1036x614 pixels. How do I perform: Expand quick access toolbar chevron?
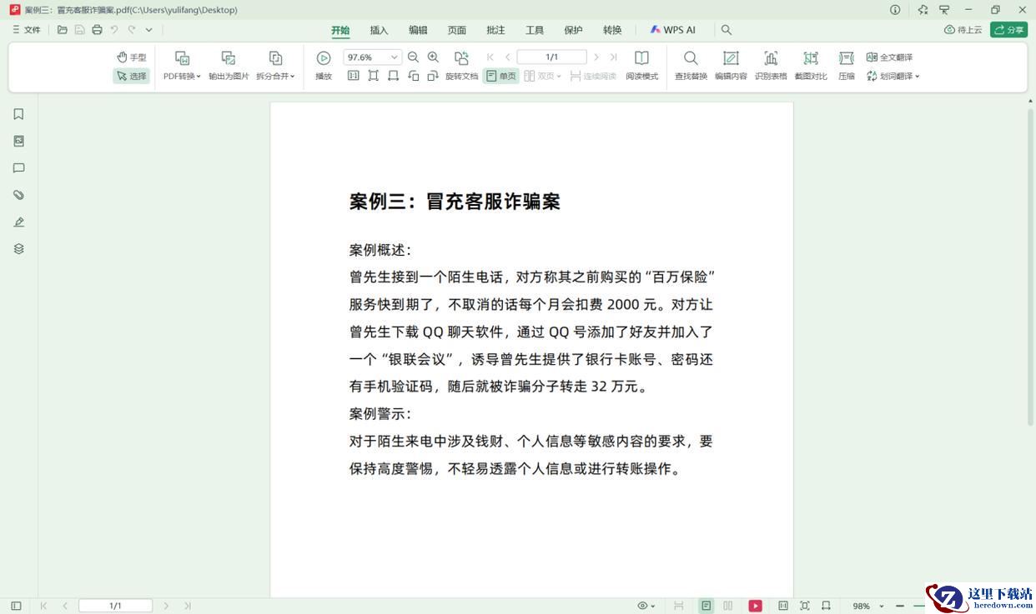tap(148, 30)
